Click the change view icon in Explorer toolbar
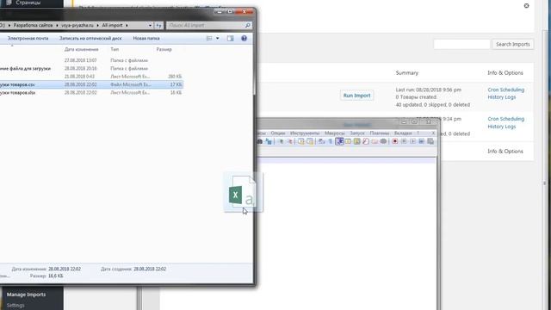The image size is (551, 310). coord(209,38)
